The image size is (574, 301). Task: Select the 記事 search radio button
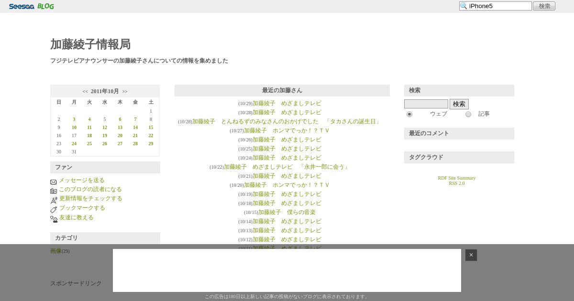(468, 114)
